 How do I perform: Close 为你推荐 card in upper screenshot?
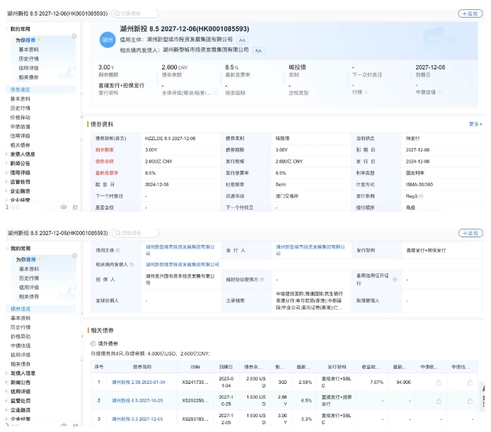(74, 36)
